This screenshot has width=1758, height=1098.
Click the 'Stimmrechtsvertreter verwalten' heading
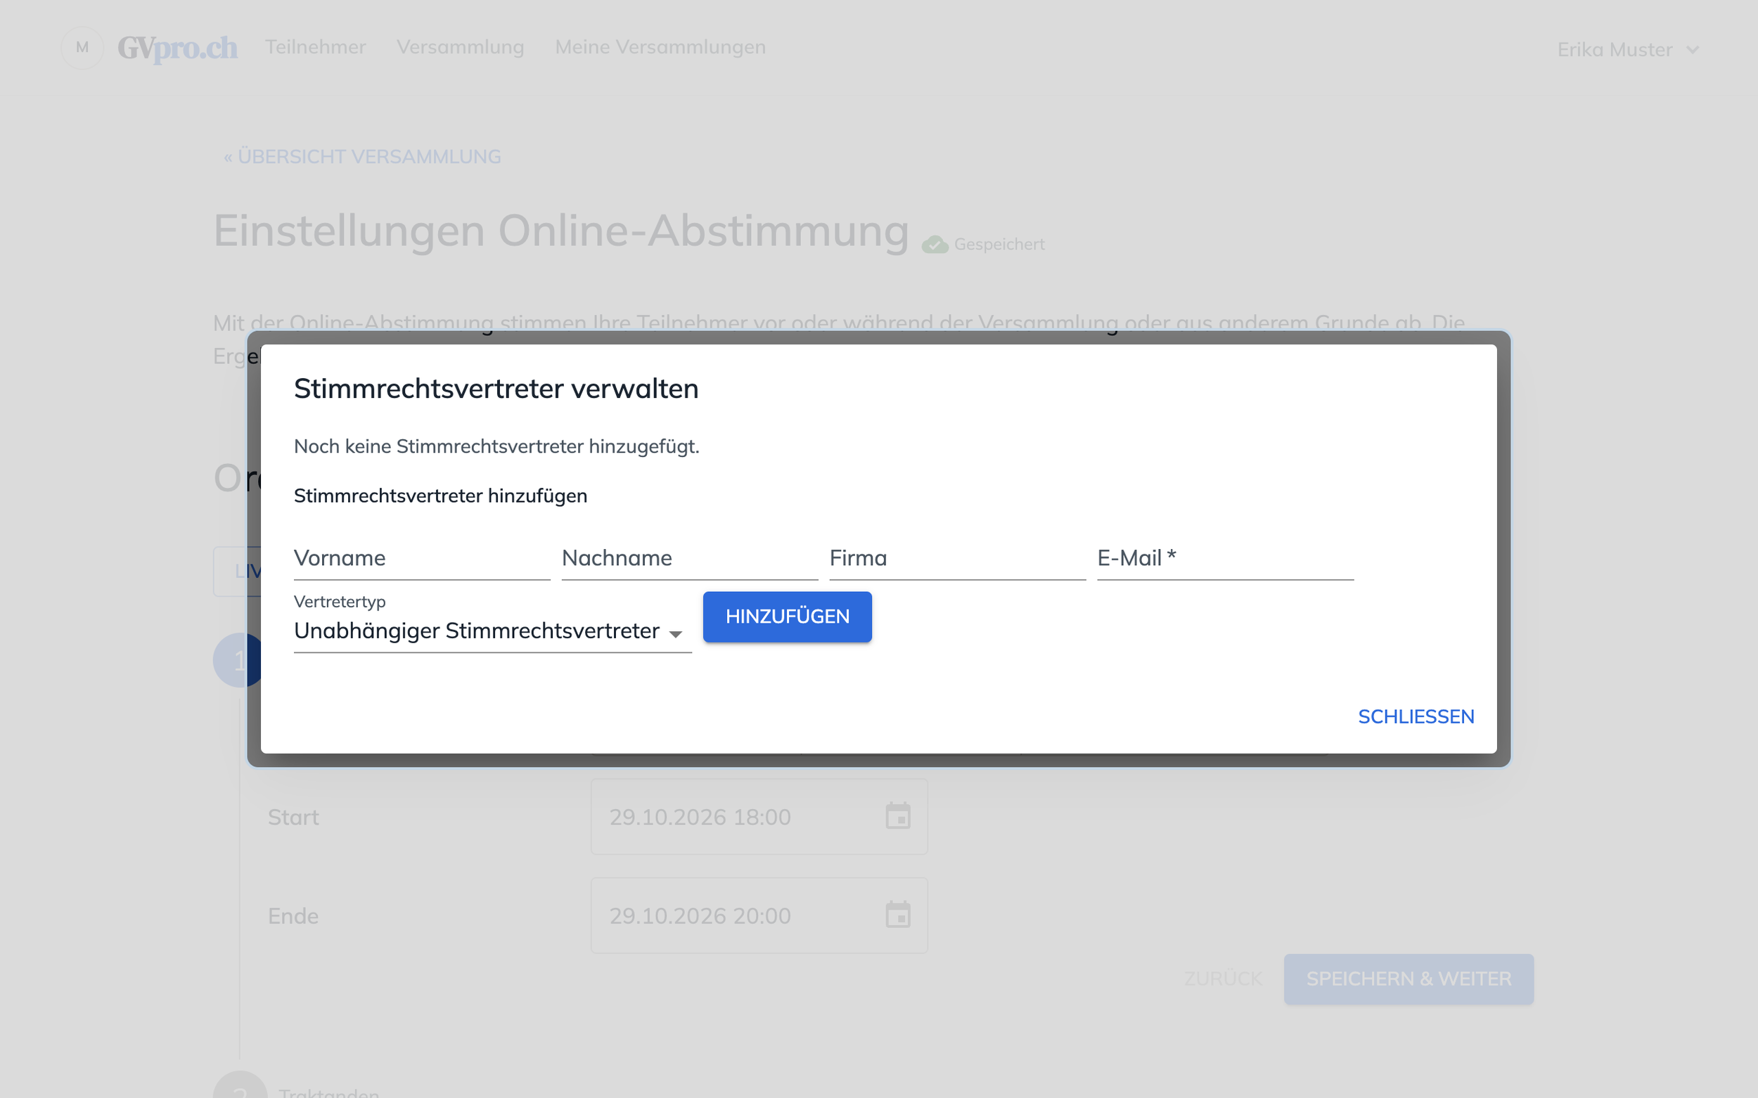point(496,389)
